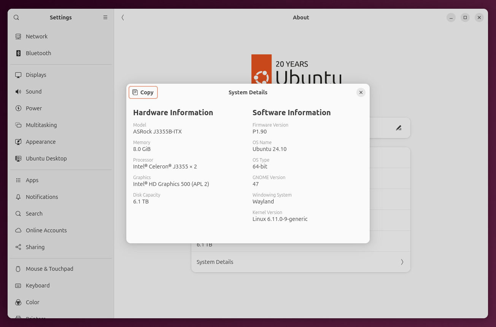The height and width of the screenshot is (327, 496).
Task: Select Sound in the sidebar
Action: 61,92
